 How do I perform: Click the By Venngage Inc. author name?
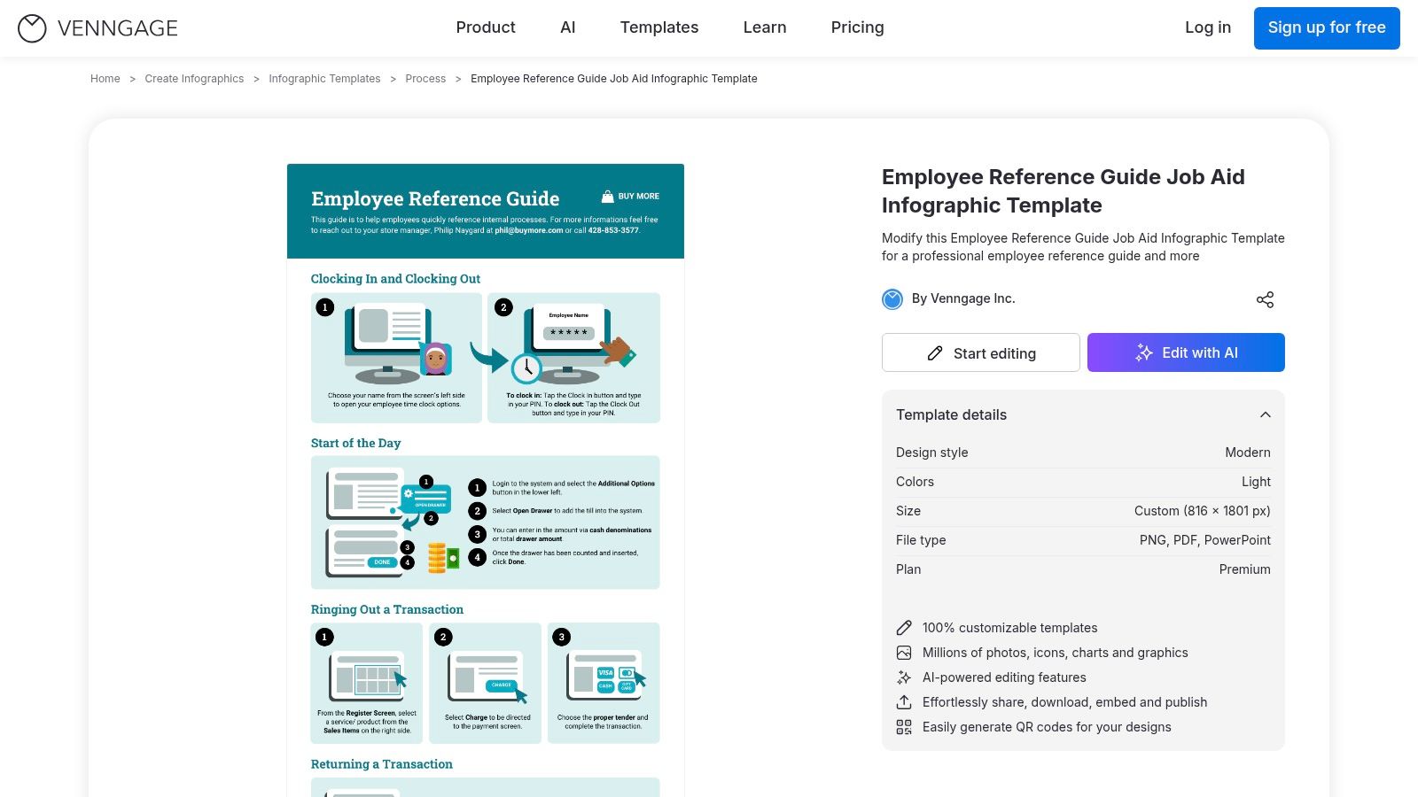(x=963, y=299)
